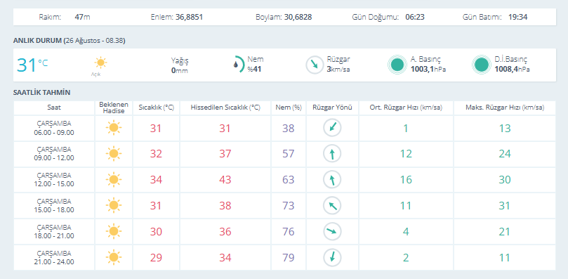Viewport: 568px width, 279px height.
Task: Click the Rüzgar Yönü column header
Action: pos(333,108)
